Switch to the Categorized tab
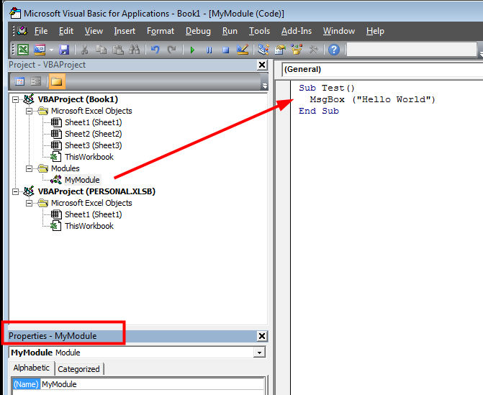The height and width of the screenshot is (395, 483). click(79, 369)
